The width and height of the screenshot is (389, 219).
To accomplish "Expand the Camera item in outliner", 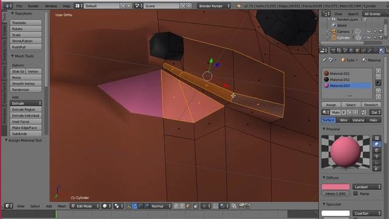I will 328,32.
